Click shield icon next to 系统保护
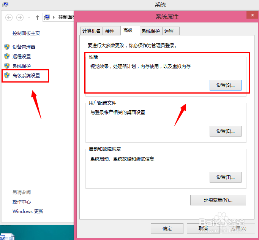 tap(7, 66)
